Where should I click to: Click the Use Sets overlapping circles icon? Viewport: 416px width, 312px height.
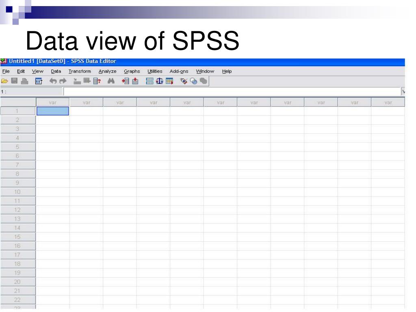click(194, 81)
